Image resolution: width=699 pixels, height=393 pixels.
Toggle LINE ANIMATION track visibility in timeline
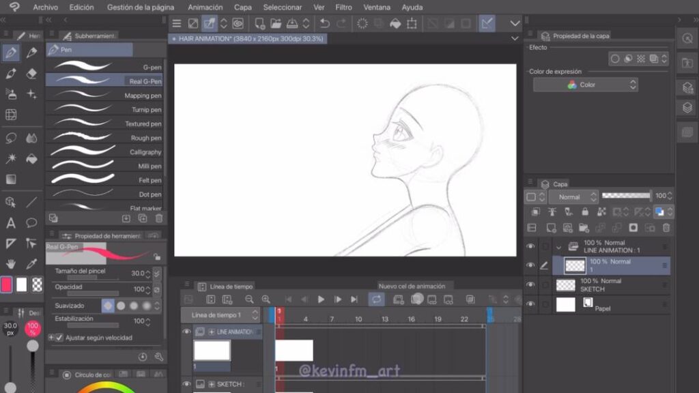point(187,332)
